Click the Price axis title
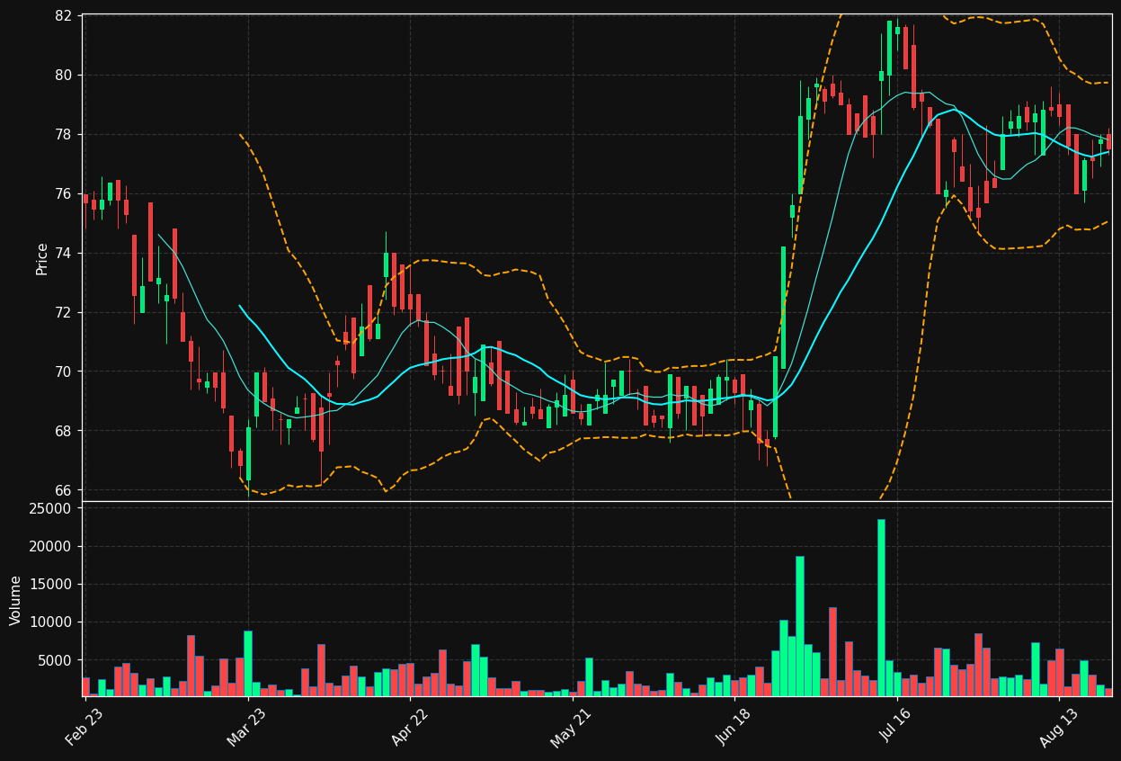Image resolution: width=1121 pixels, height=761 pixels. 42,257
